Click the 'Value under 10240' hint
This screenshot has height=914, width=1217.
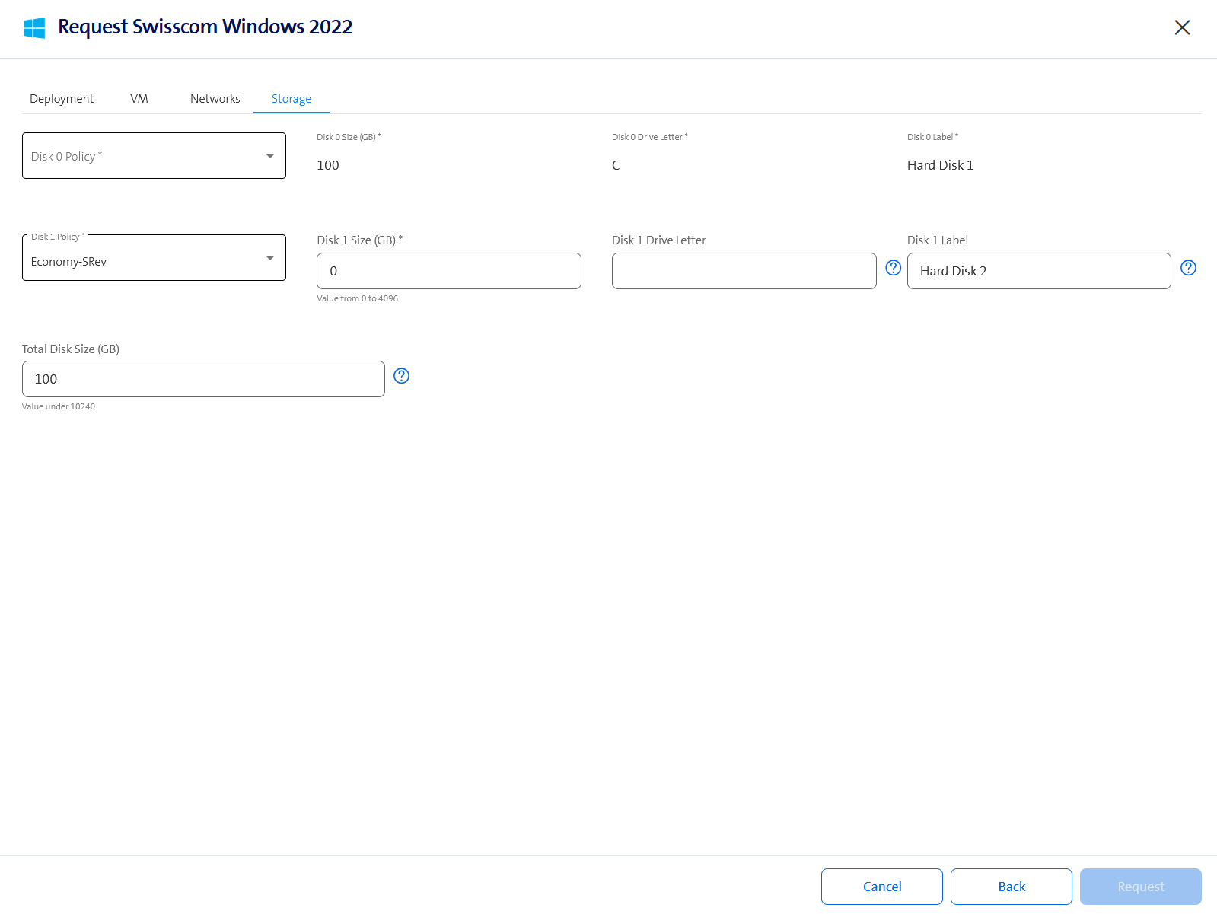pos(59,406)
